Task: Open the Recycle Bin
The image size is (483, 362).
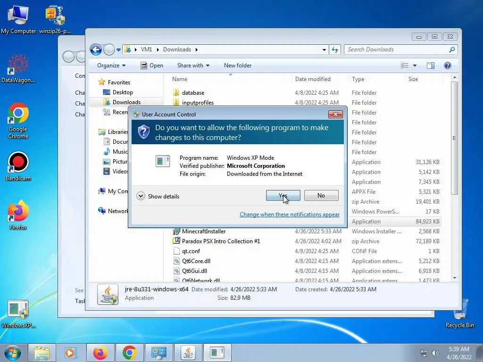Action: pyautogui.click(x=459, y=313)
